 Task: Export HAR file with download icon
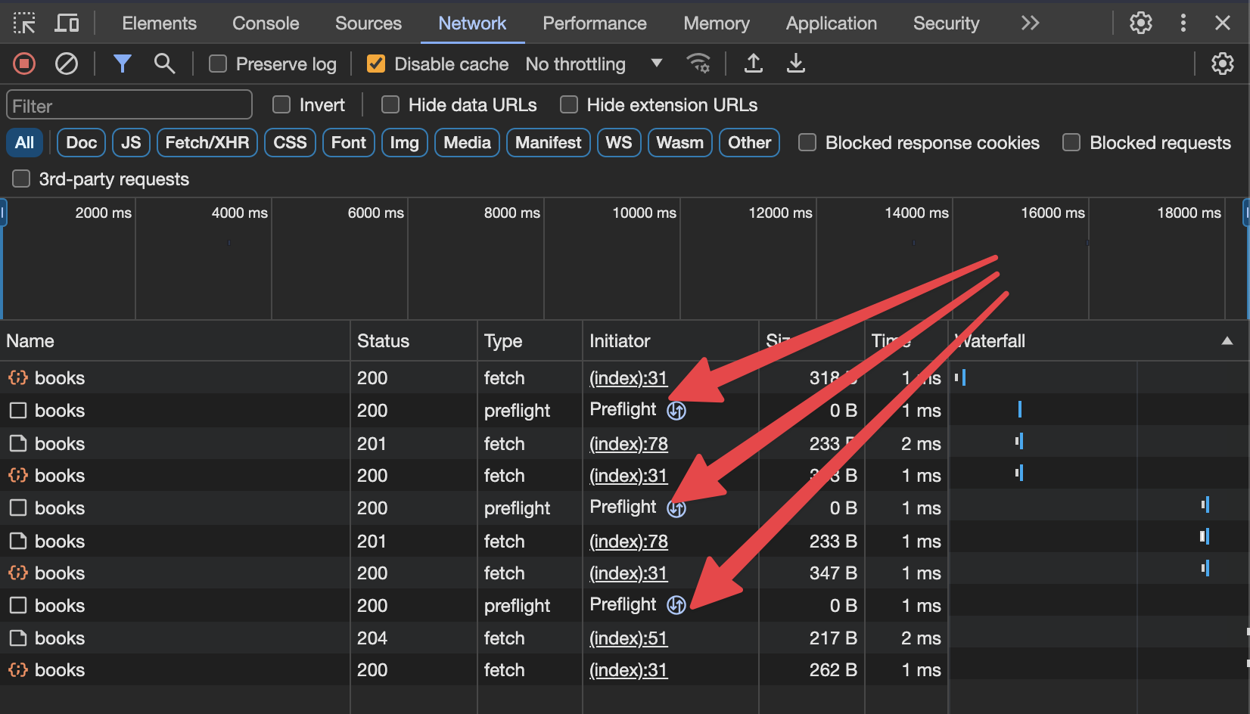tap(795, 64)
